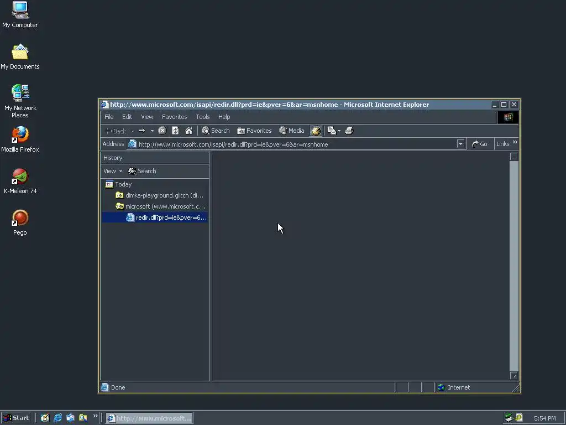This screenshot has width=566, height=425.
Task: Launch Outlook Express from quick launch
Action: (x=70, y=418)
